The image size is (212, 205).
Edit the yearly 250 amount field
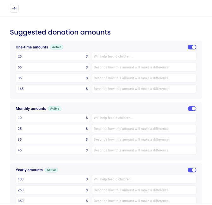[x=51, y=190]
